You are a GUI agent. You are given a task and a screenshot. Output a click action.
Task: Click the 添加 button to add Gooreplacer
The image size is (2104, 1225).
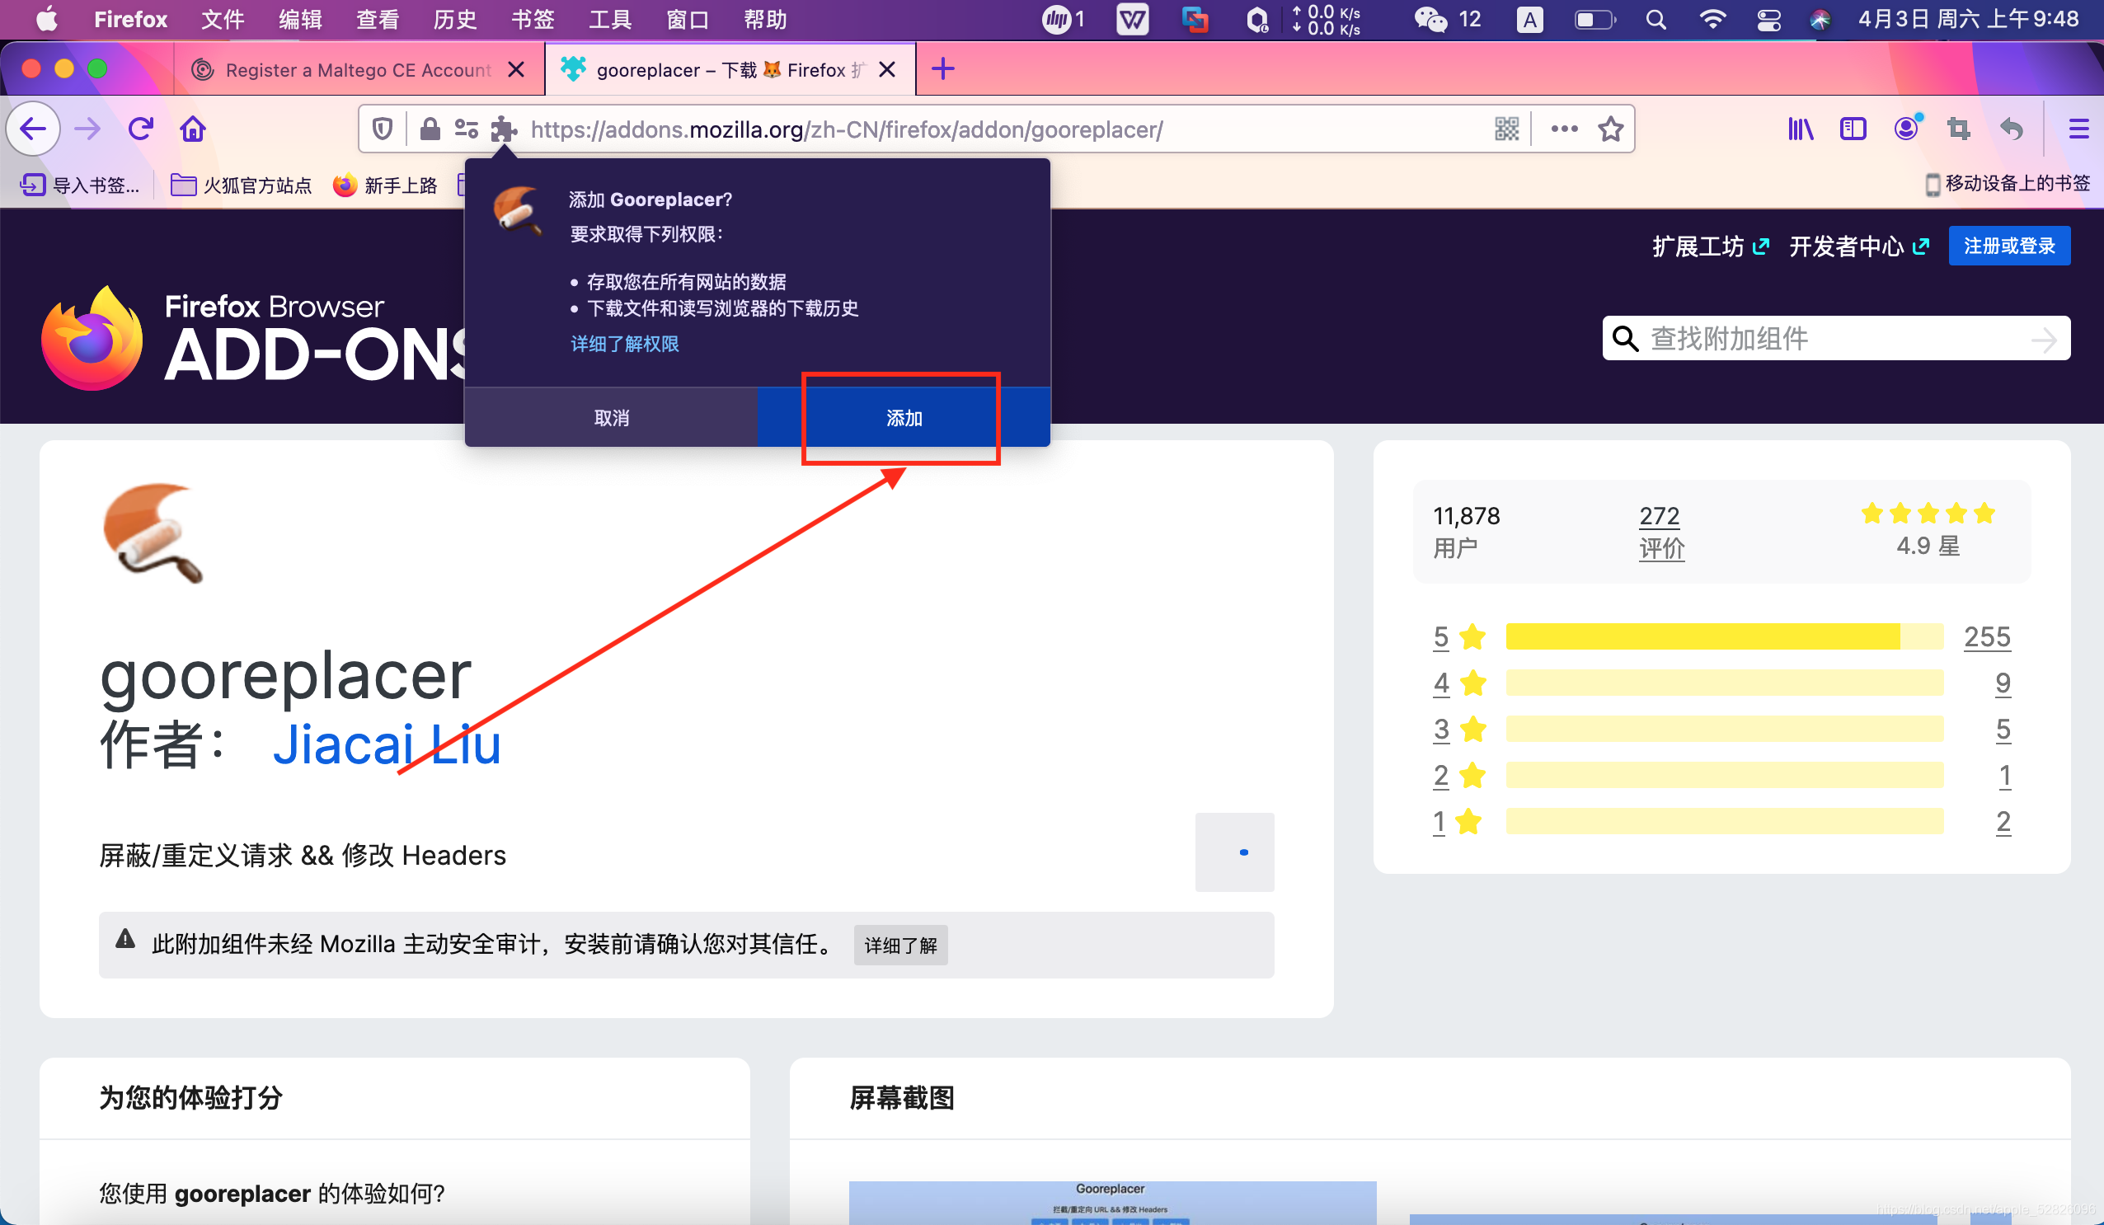pos(904,417)
